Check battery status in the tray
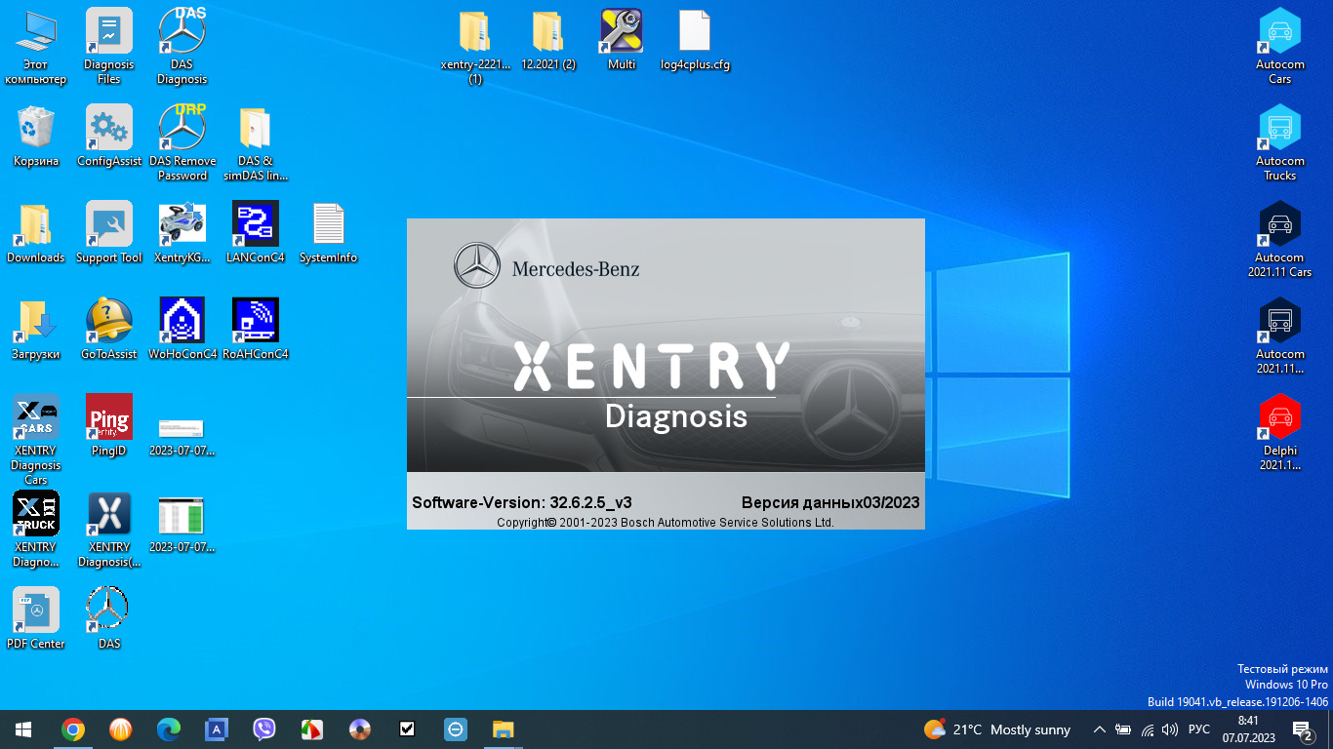 (1123, 729)
